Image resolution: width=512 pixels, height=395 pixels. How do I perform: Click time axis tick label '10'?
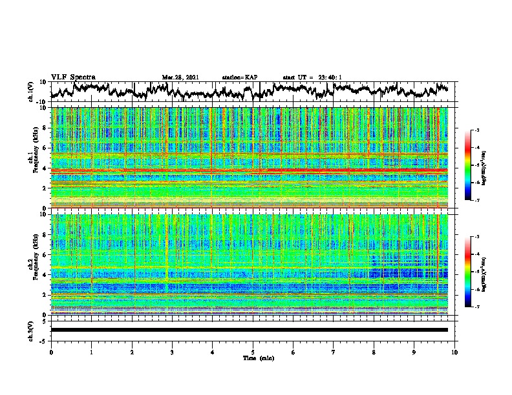coord(454,352)
